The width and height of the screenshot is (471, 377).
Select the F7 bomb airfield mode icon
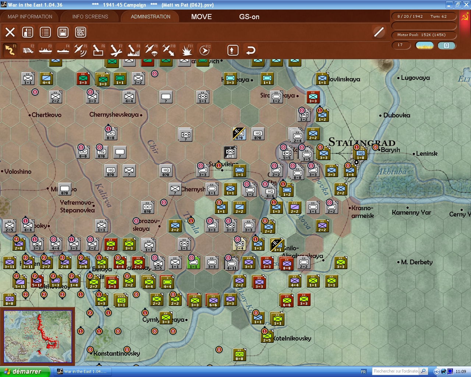tap(116, 50)
